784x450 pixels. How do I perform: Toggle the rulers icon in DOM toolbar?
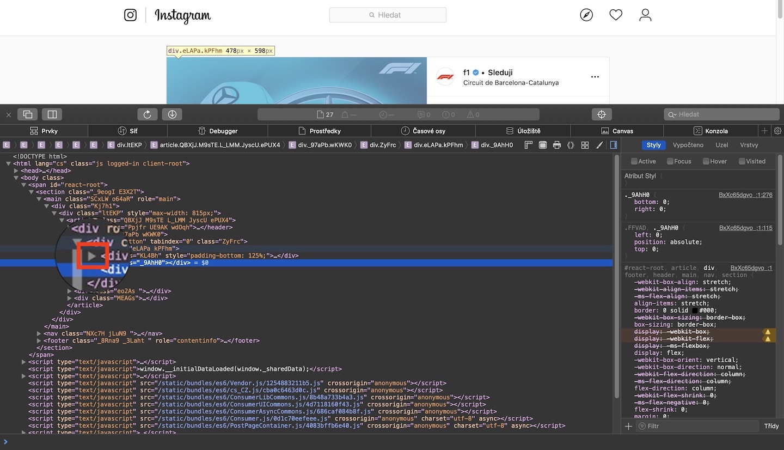click(528, 145)
